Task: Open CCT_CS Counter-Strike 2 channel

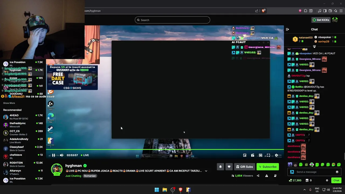Action: (23, 133)
